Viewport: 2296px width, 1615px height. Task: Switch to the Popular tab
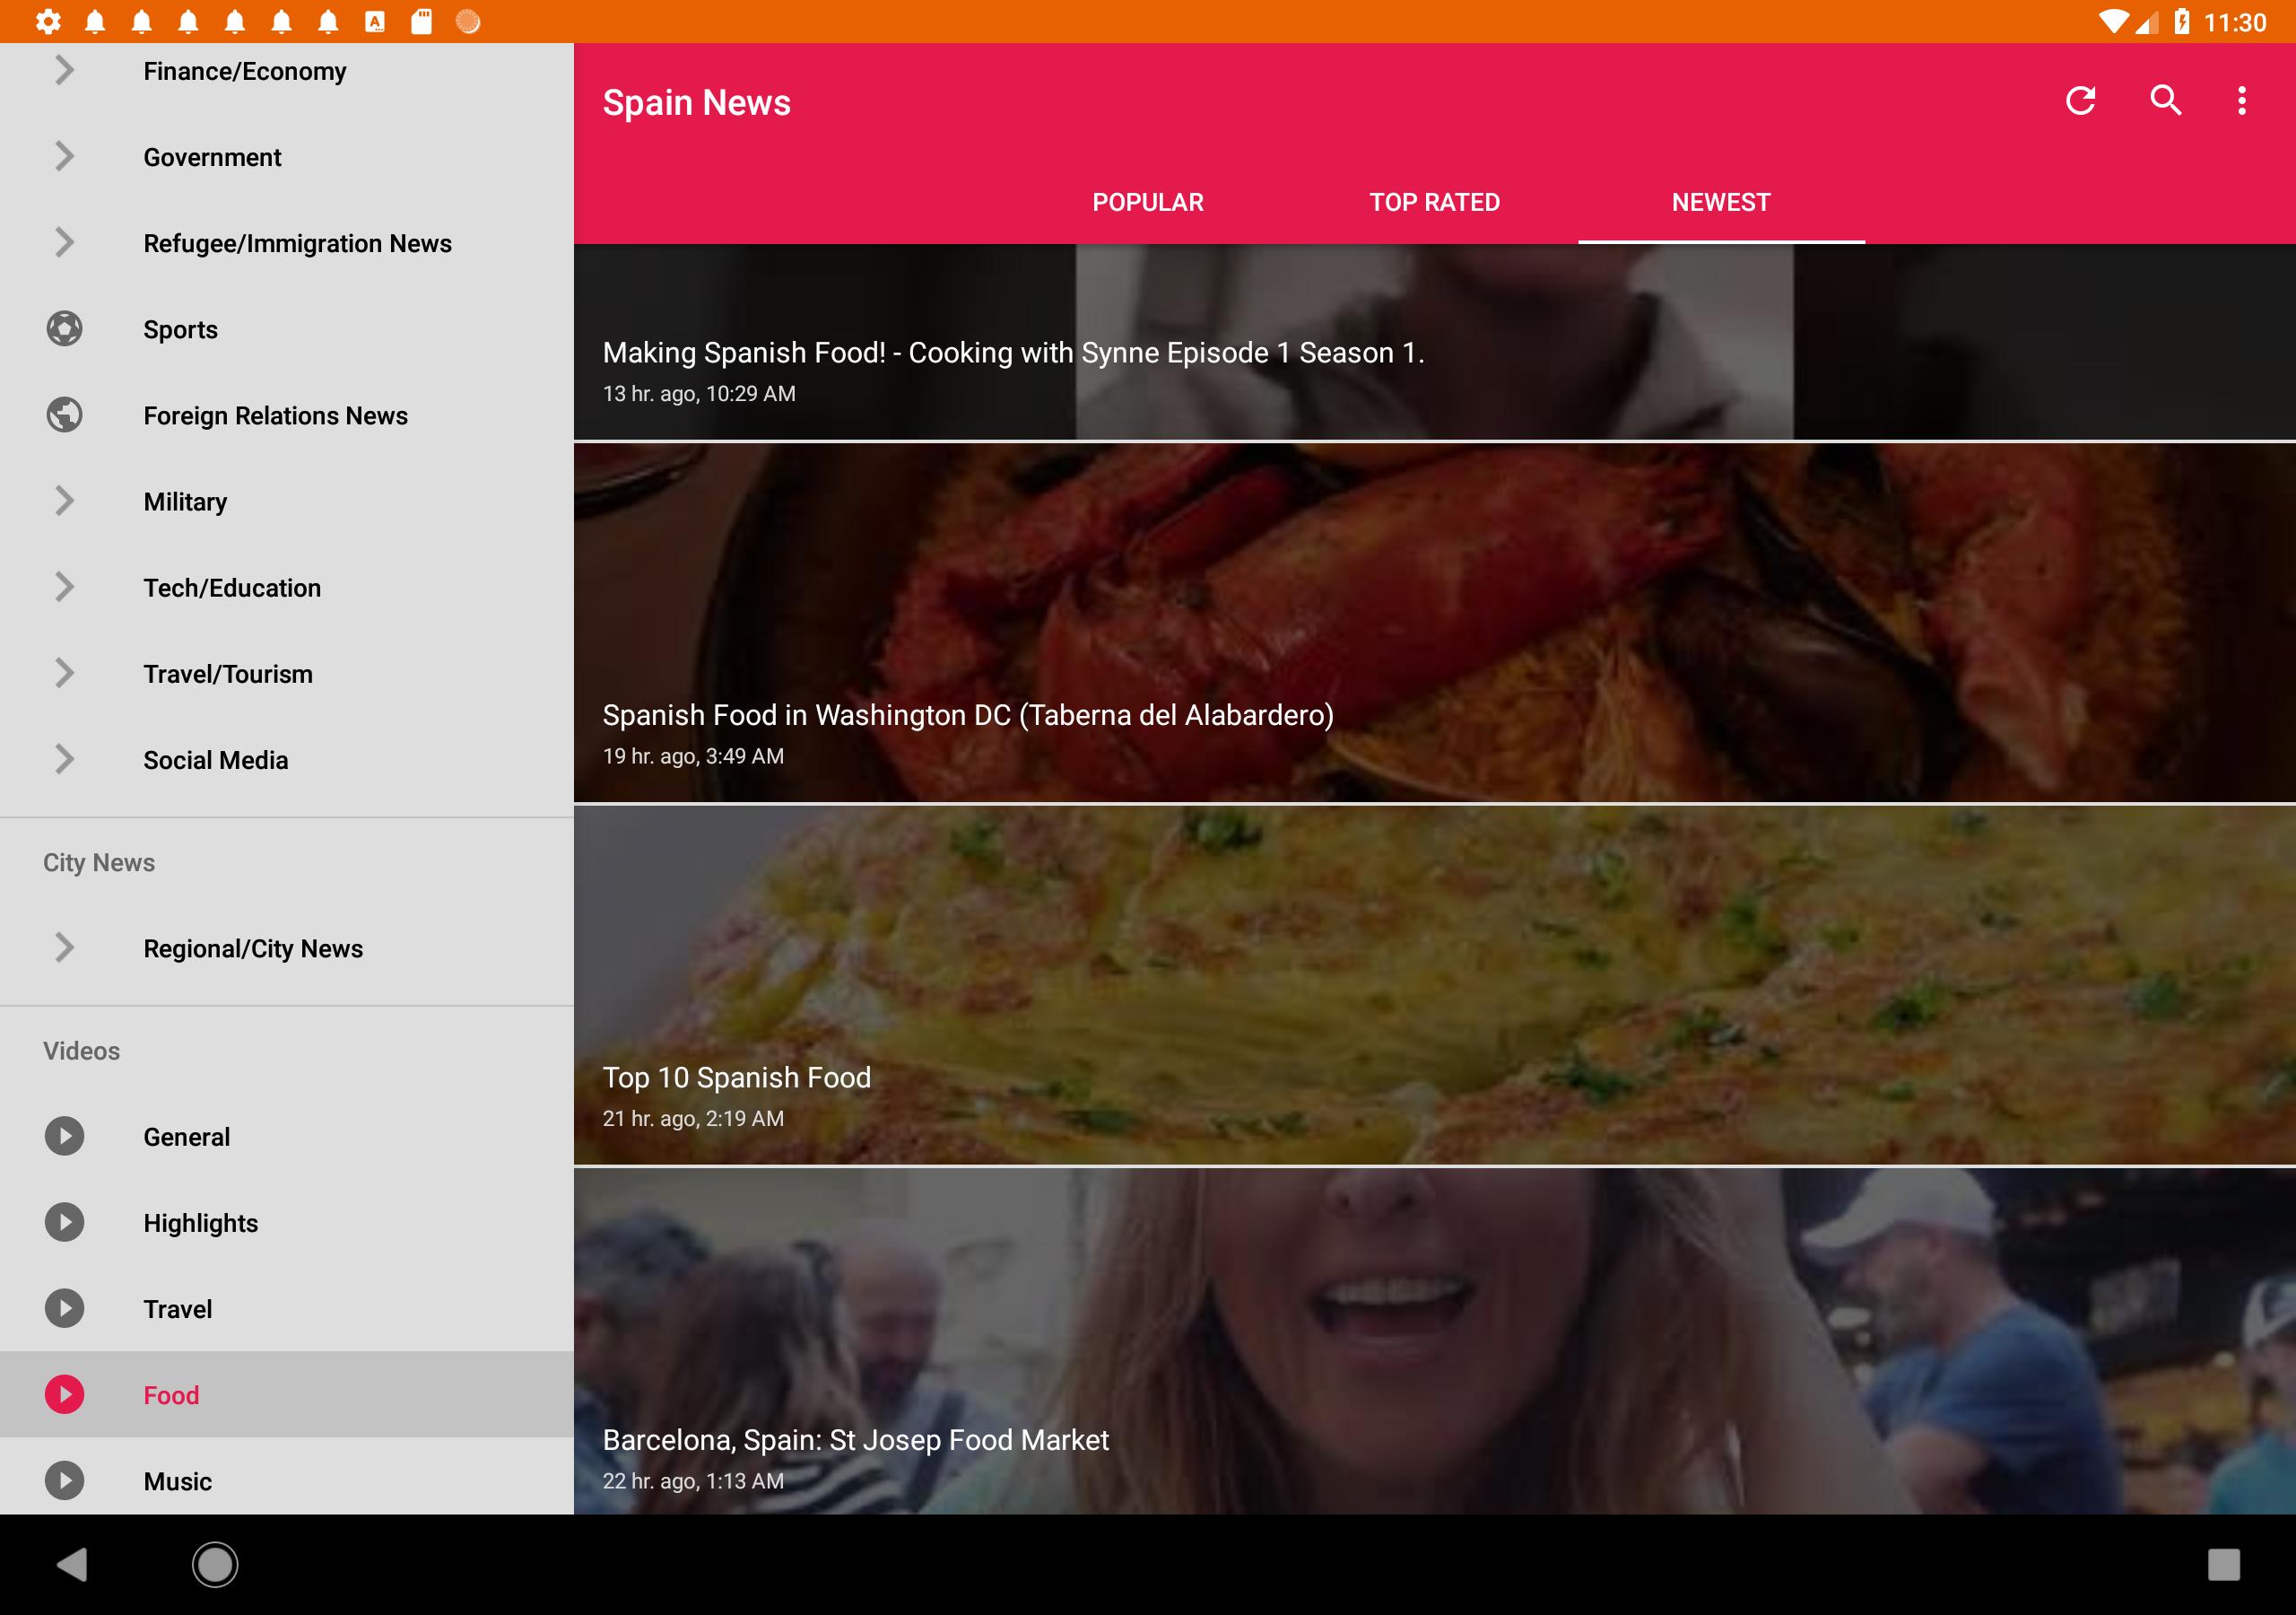1148,202
